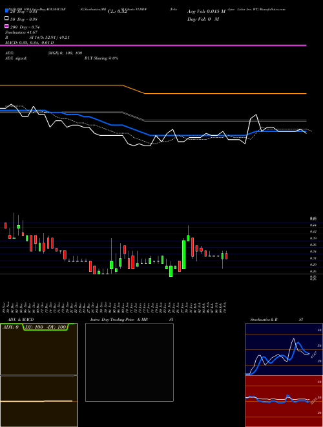Select the 'Stochastics: 41.67' reading
323x427 pixels.
(21, 32)
